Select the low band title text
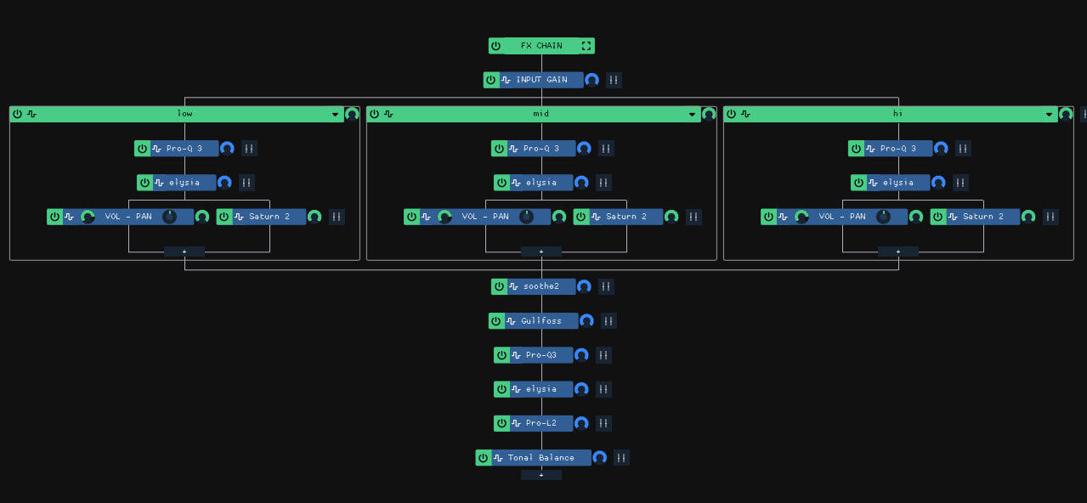The width and height of the screenshot is (1087, 503). (184, 114)
